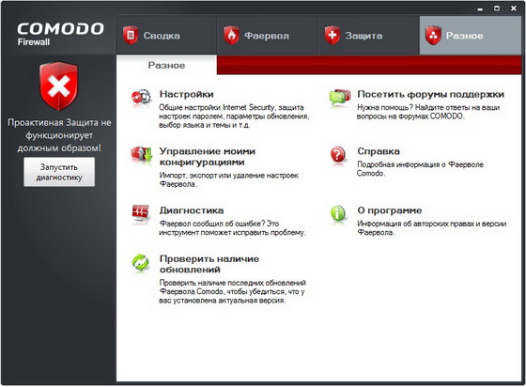The width and height of the screenshot is (526, 387).
Task: Open the Защита tab
Action: click(369, 35)
